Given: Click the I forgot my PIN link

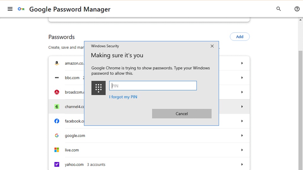Looking at the screenshot, I should 123,97.
